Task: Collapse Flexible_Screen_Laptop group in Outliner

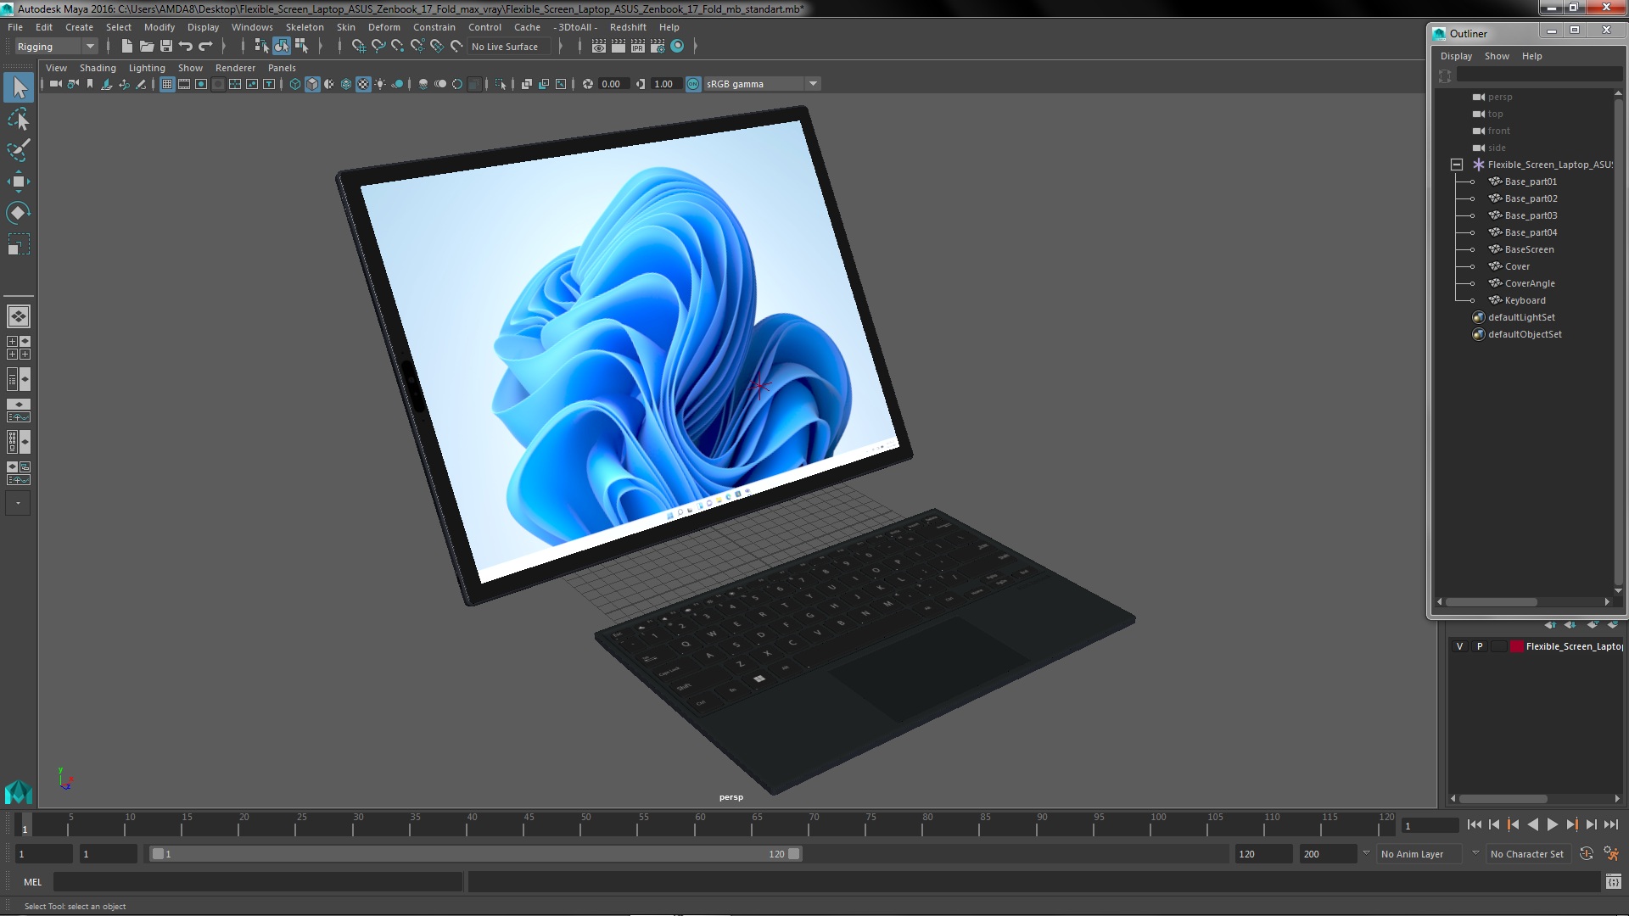Action: 1457,165
